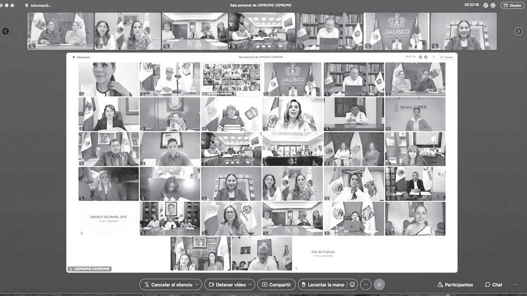Click the Gob de Coahuila participant tile
The width and height of the screenshot is (527, 296).
tap(323, 254)
